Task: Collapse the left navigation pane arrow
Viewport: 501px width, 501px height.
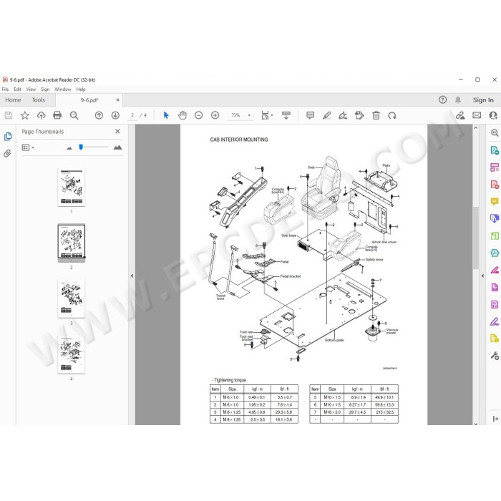Action: [x=132, y=276]
